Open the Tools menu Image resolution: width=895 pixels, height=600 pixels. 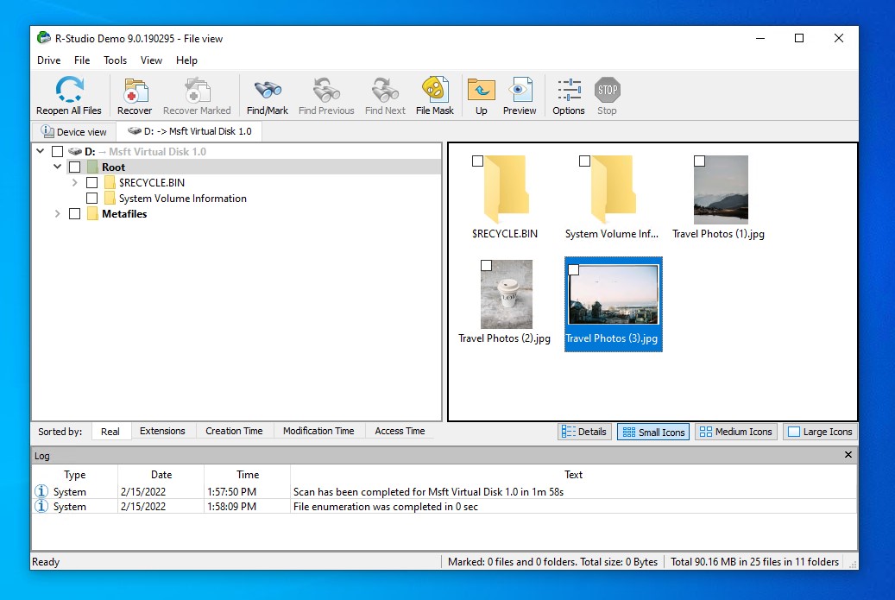click(115, 60)
